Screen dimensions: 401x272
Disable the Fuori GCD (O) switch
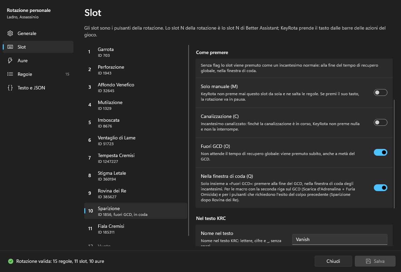point(380,152)
